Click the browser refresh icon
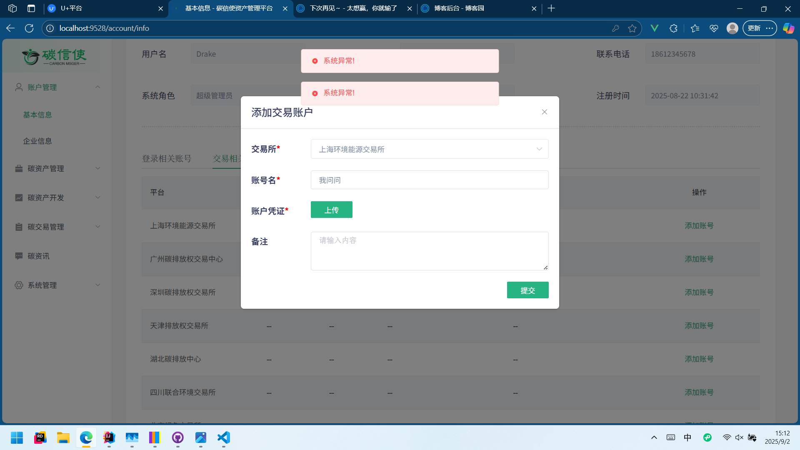The height and width of the screenshot is (450, 800). point(29,28)
